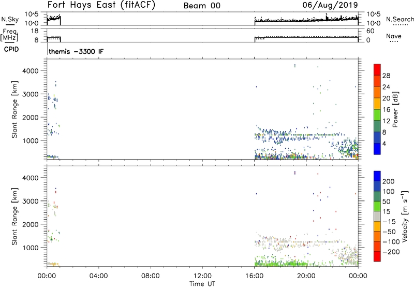
Task: Click the 'CPID' label
Action: [x=11, y=49]
